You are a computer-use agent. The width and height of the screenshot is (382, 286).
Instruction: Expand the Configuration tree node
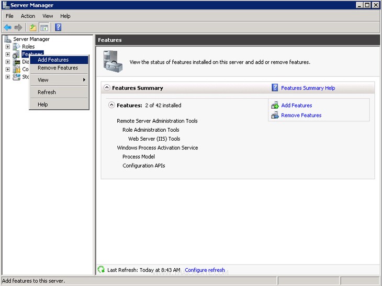pyautogui.click(x=8, y=70)
